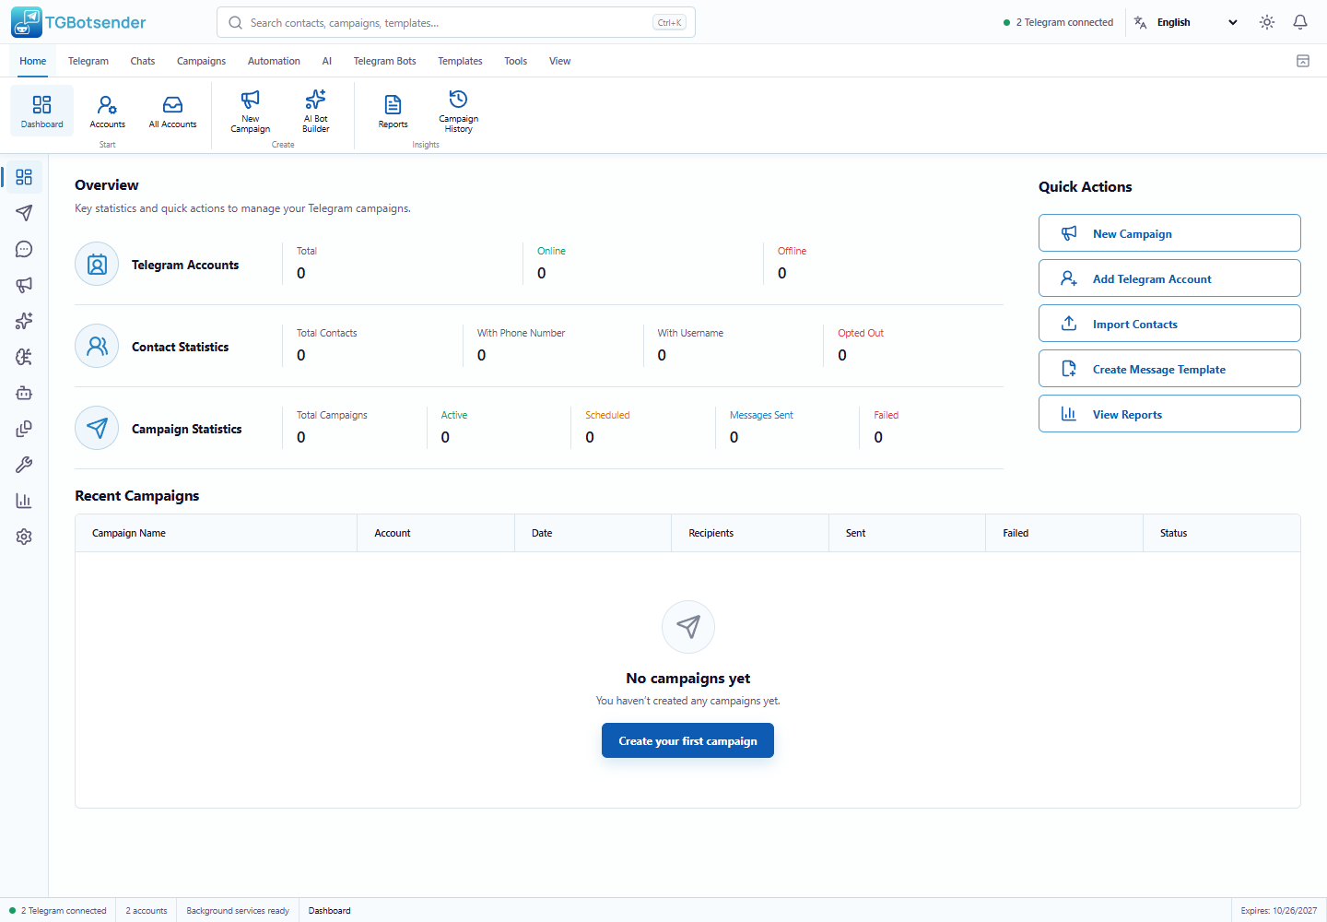Switch to the Campaigns ribbon tab
Screen dimensions: 1327x922
[x=201, y=61]
